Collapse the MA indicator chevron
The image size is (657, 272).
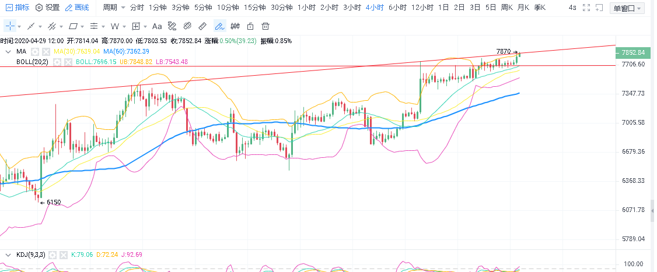[8, 51]
